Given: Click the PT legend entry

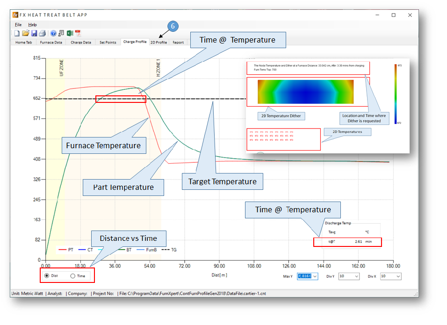Looking at the screenshot, I should point(66,250).
